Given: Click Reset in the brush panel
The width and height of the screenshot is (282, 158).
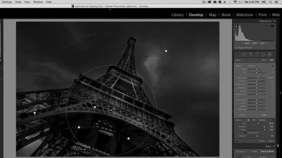Looking at the screenshot, I should coord(262,141).
